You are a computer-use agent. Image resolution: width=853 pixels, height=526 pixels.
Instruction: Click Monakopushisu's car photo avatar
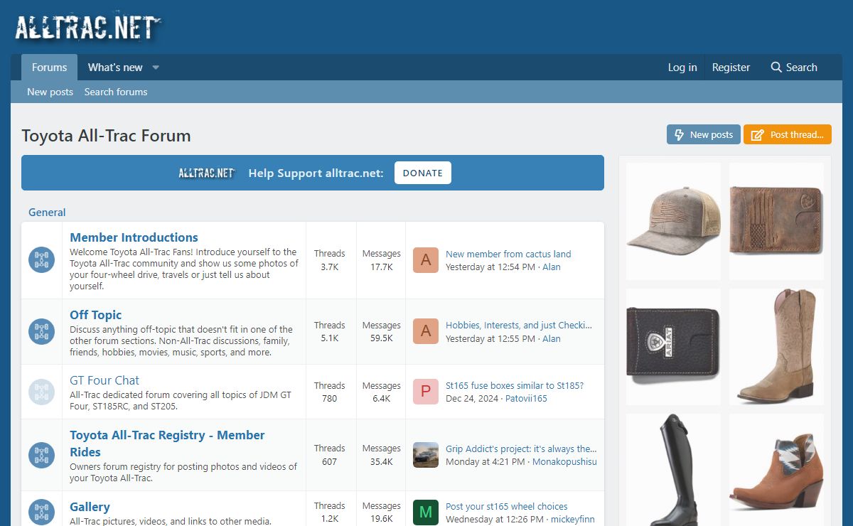point(426,455)
